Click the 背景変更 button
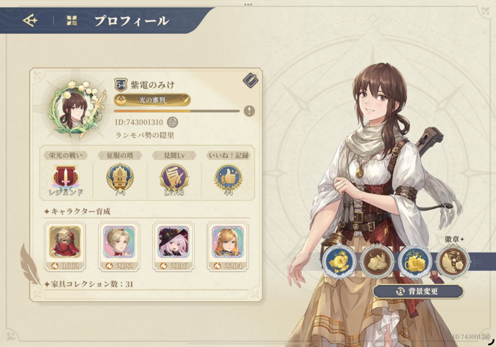496x347 pixels. tap(418, 291)
